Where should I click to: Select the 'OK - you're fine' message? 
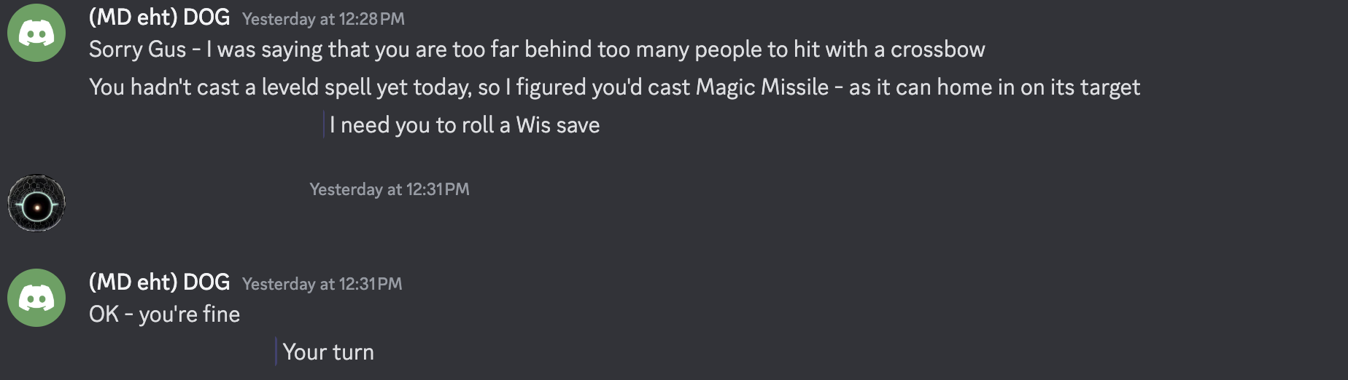164,314
